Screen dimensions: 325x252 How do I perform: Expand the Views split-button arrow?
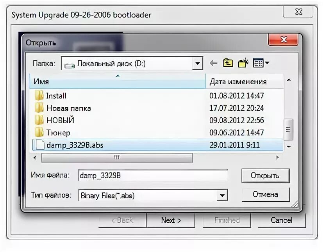[x=266, y=62]
